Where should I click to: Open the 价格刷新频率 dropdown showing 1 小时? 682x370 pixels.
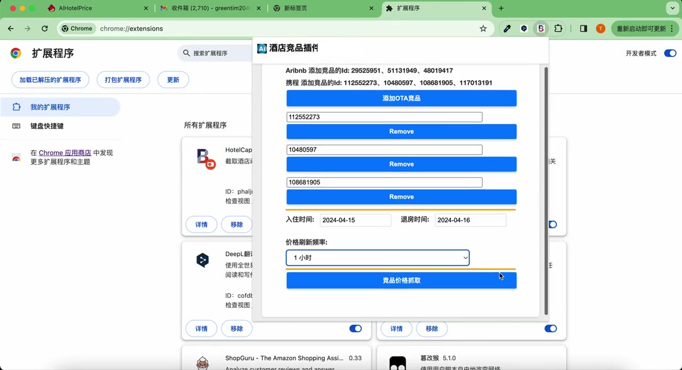[377, 258]
